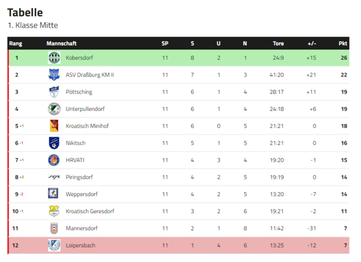Click the Loipersbach club crest
The width and height of the screenshot is (361, 262).
(54, 245)
